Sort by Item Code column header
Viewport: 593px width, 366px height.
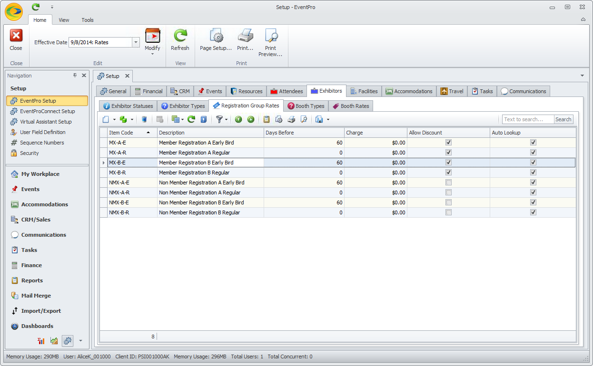(x=132, y=133)
